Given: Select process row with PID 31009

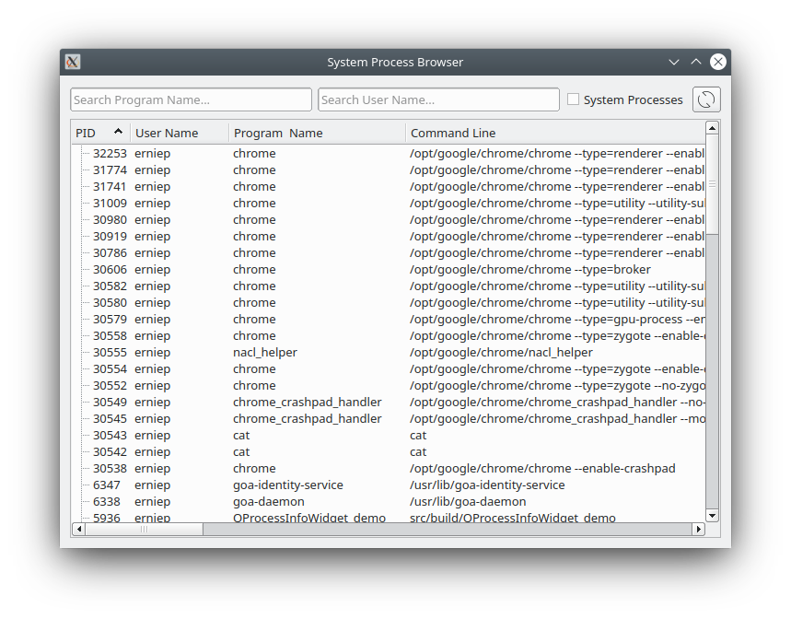Looking at the screenshot, I should point(389,204).
